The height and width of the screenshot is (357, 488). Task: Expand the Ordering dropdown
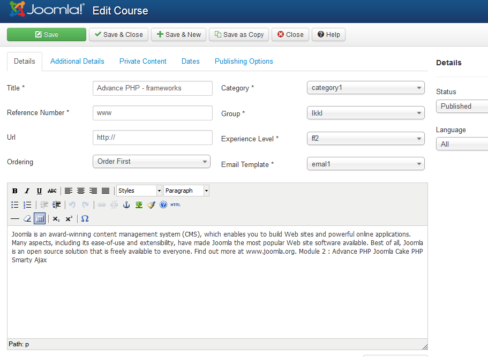pyautogui.click(x=152, y=162)
